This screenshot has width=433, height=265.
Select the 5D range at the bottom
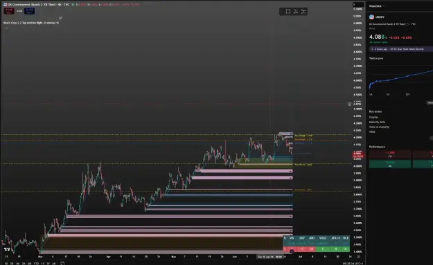coord(12,264)
